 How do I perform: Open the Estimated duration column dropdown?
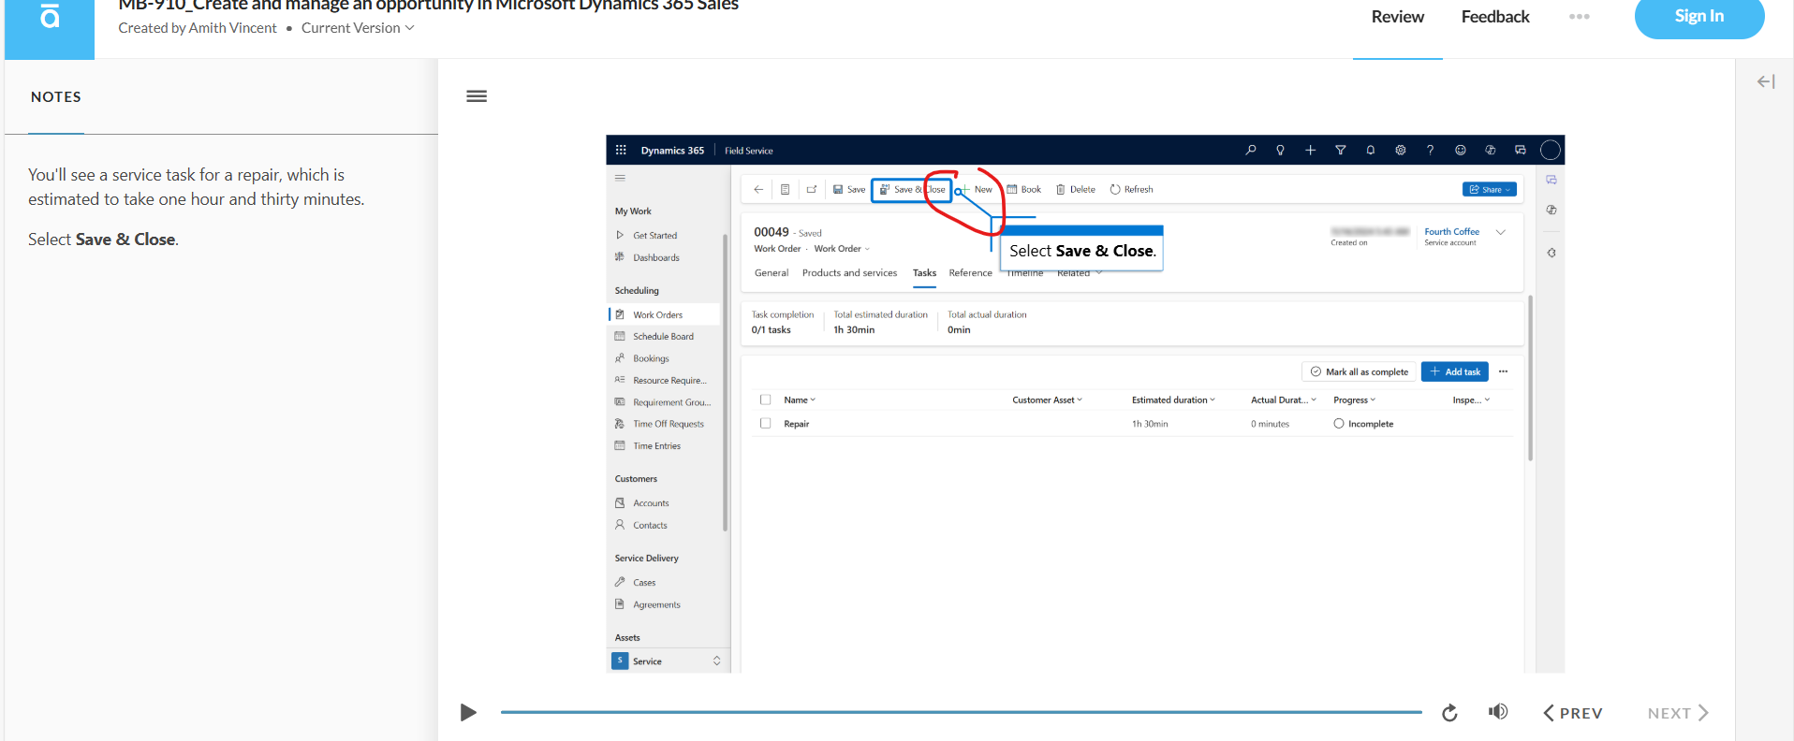(x=1173, y=400)
